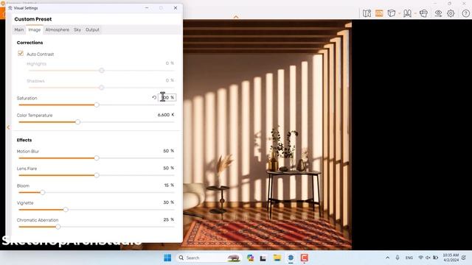Click the 6,600 K color temperature value
Viewport: 472px width, 265px height.
tap(166, 115)
